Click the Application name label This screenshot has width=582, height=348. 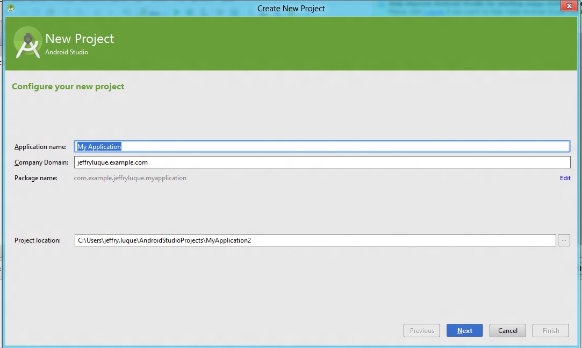[x=40, y=147]
